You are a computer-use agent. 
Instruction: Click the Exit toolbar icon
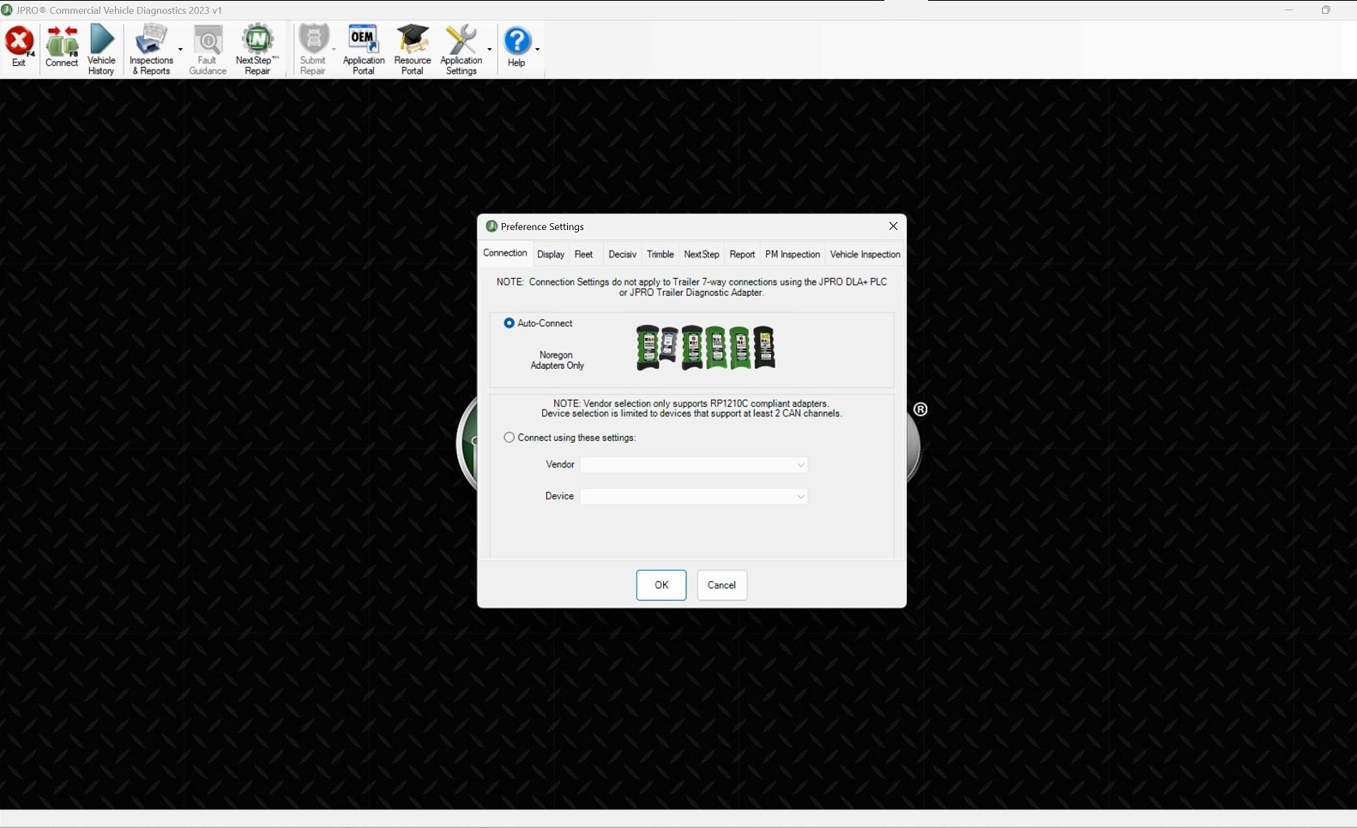[x=19, y=48]
